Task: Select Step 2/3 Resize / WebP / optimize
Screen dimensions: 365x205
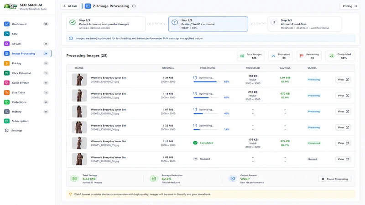Action: 208,24
